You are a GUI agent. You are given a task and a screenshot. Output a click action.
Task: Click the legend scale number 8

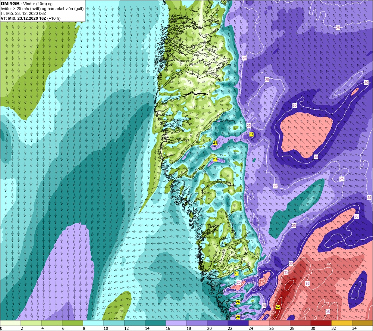click(x=84, y=328)
